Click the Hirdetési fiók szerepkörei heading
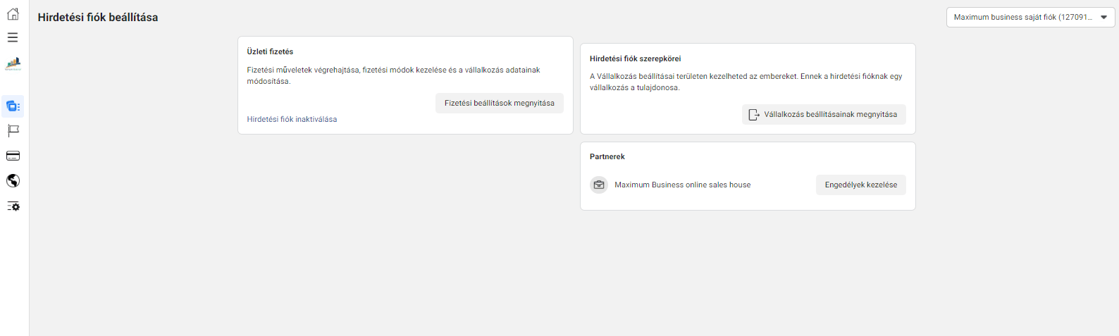Image resolution: width=1119 pixels, height=336 pixels. pyautogui.click(x=635, y=58)
